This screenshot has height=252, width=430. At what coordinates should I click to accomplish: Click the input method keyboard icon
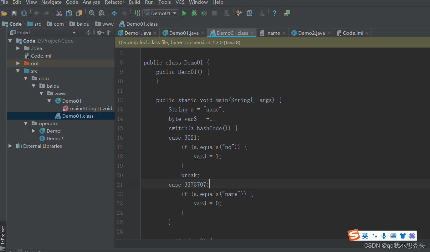[x=393, y=236]
